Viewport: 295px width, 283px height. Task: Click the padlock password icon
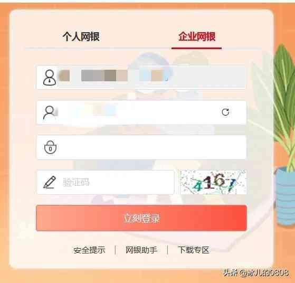[50, 147]
